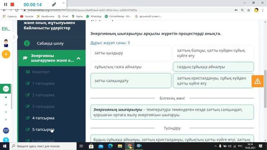Image resolution: width=267 pixels, height=150 pixels.
Task: Open the student avatar profile
Action: 6,43
